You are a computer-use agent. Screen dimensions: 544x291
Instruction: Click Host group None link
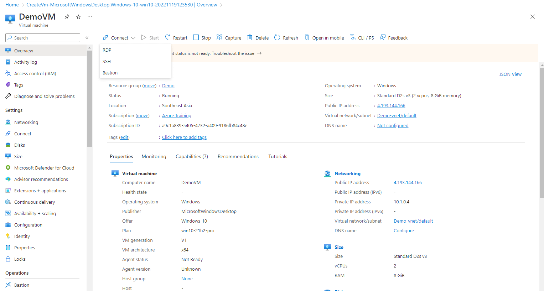[187, 279]
